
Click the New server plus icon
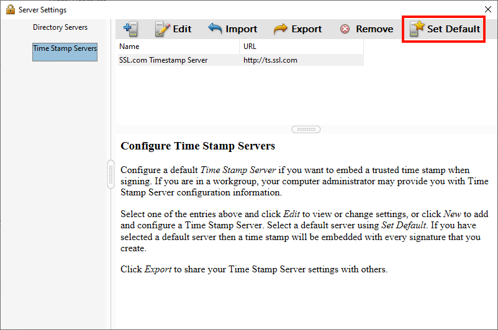[130, 29]
